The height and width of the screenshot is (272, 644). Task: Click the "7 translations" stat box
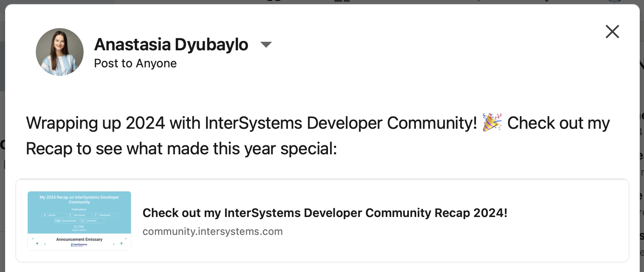click(104, 215)
